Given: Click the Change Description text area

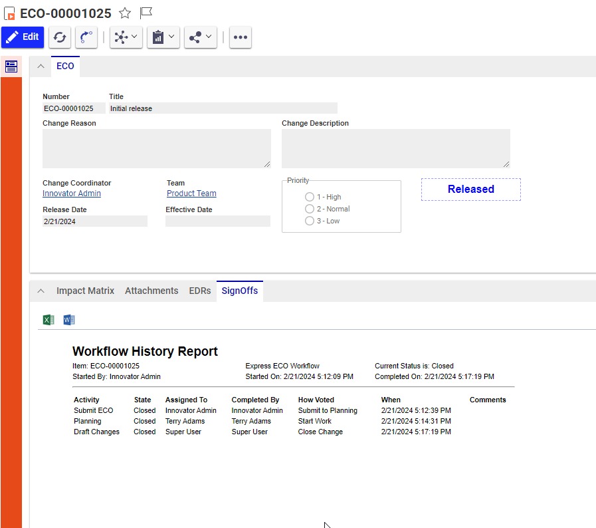Looking at the screenshot, I should (x=396, y=148).
